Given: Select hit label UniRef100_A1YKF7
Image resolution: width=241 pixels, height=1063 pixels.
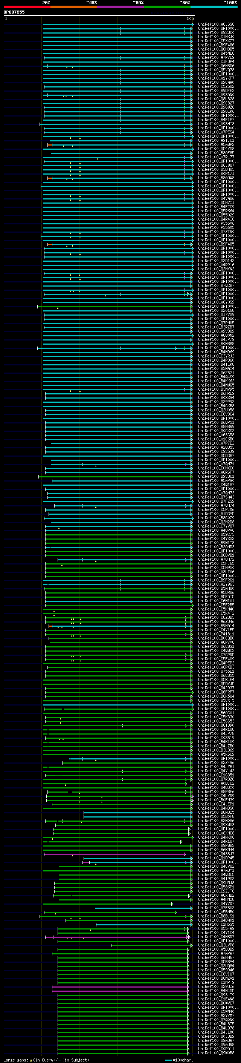Looking at the screenshot, I should [216, 78].
